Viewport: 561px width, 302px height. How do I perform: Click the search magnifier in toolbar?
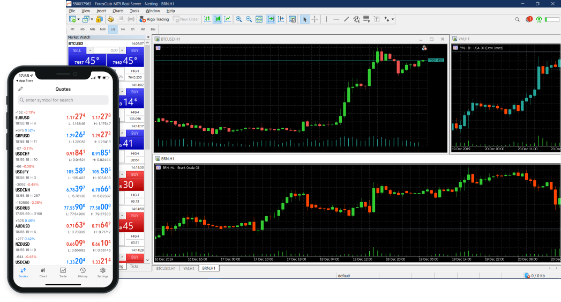coord(517,19)
